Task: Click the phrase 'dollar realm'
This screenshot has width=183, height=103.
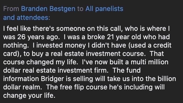Action: pos(22,87)
